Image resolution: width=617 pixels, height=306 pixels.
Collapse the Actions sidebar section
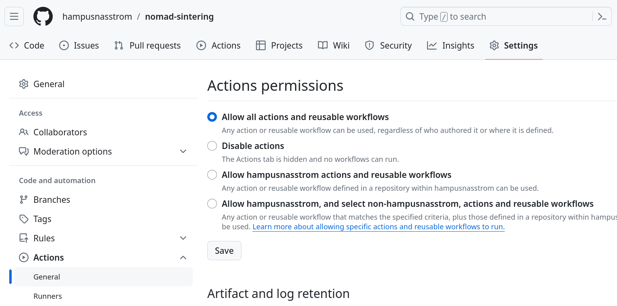[183, 257]
